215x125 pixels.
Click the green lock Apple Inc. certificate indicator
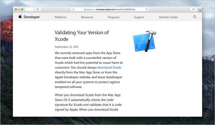pos(90,10)
